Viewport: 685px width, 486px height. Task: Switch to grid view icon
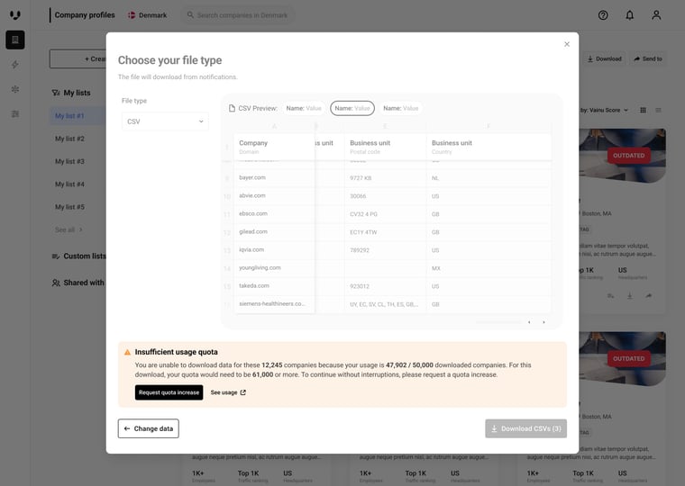pos(643,110)
